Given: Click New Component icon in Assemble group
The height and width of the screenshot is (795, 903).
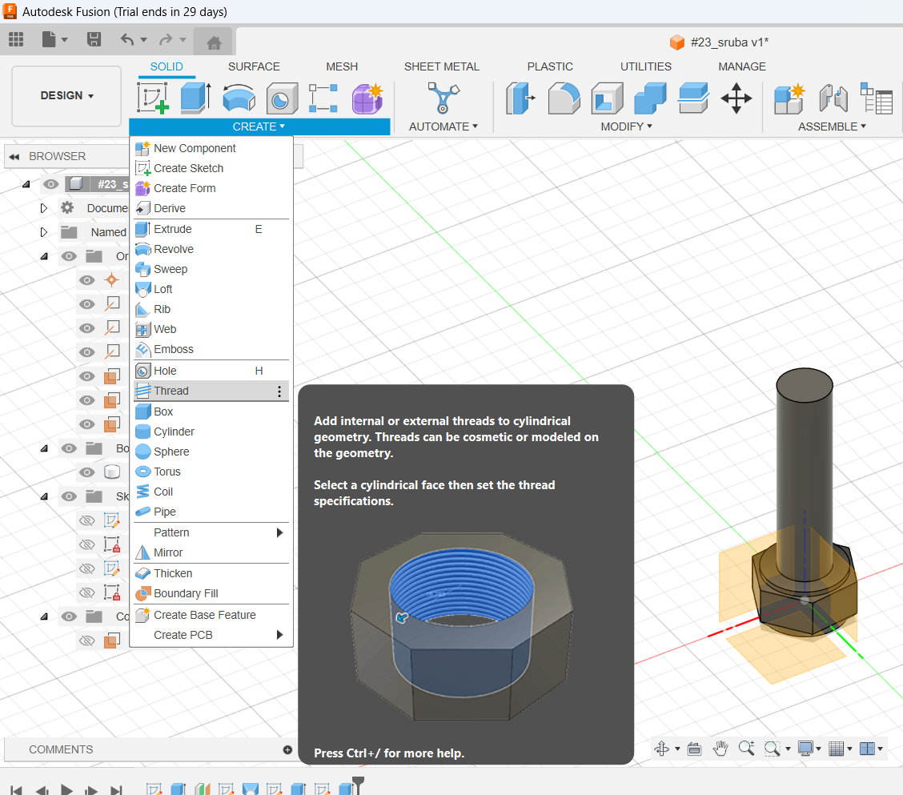Looking at the screenshot, I should (789, 98).
